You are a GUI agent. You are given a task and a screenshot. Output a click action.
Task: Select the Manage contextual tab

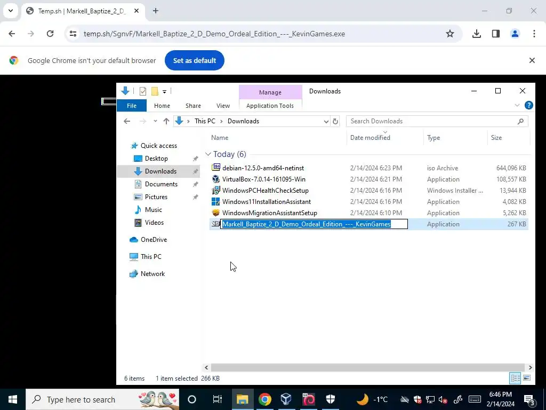point(270,92)
